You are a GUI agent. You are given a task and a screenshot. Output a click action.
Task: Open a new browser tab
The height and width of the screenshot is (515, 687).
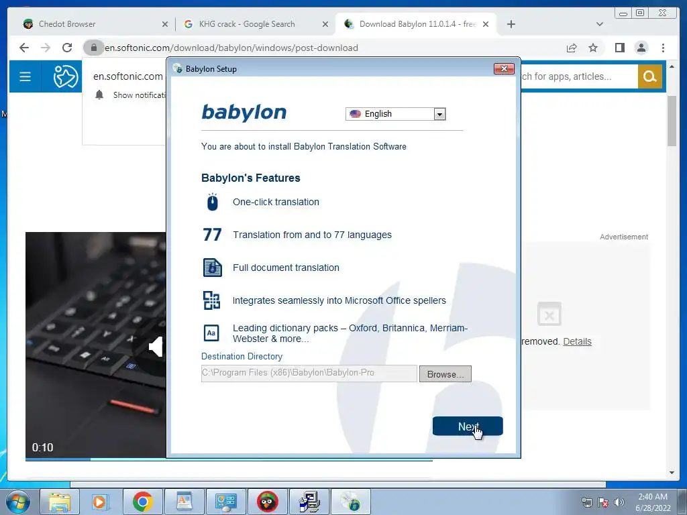pyautogui.click(x=511, y=25)
